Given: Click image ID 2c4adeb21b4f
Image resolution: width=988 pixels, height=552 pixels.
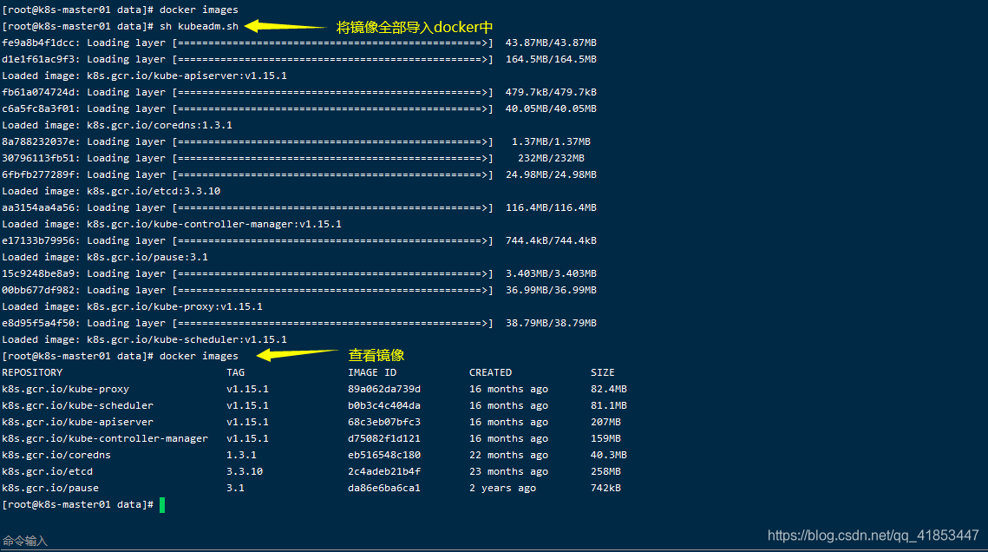Looking at the screenshot, I should pyautogui.click(x=384, y=471).
